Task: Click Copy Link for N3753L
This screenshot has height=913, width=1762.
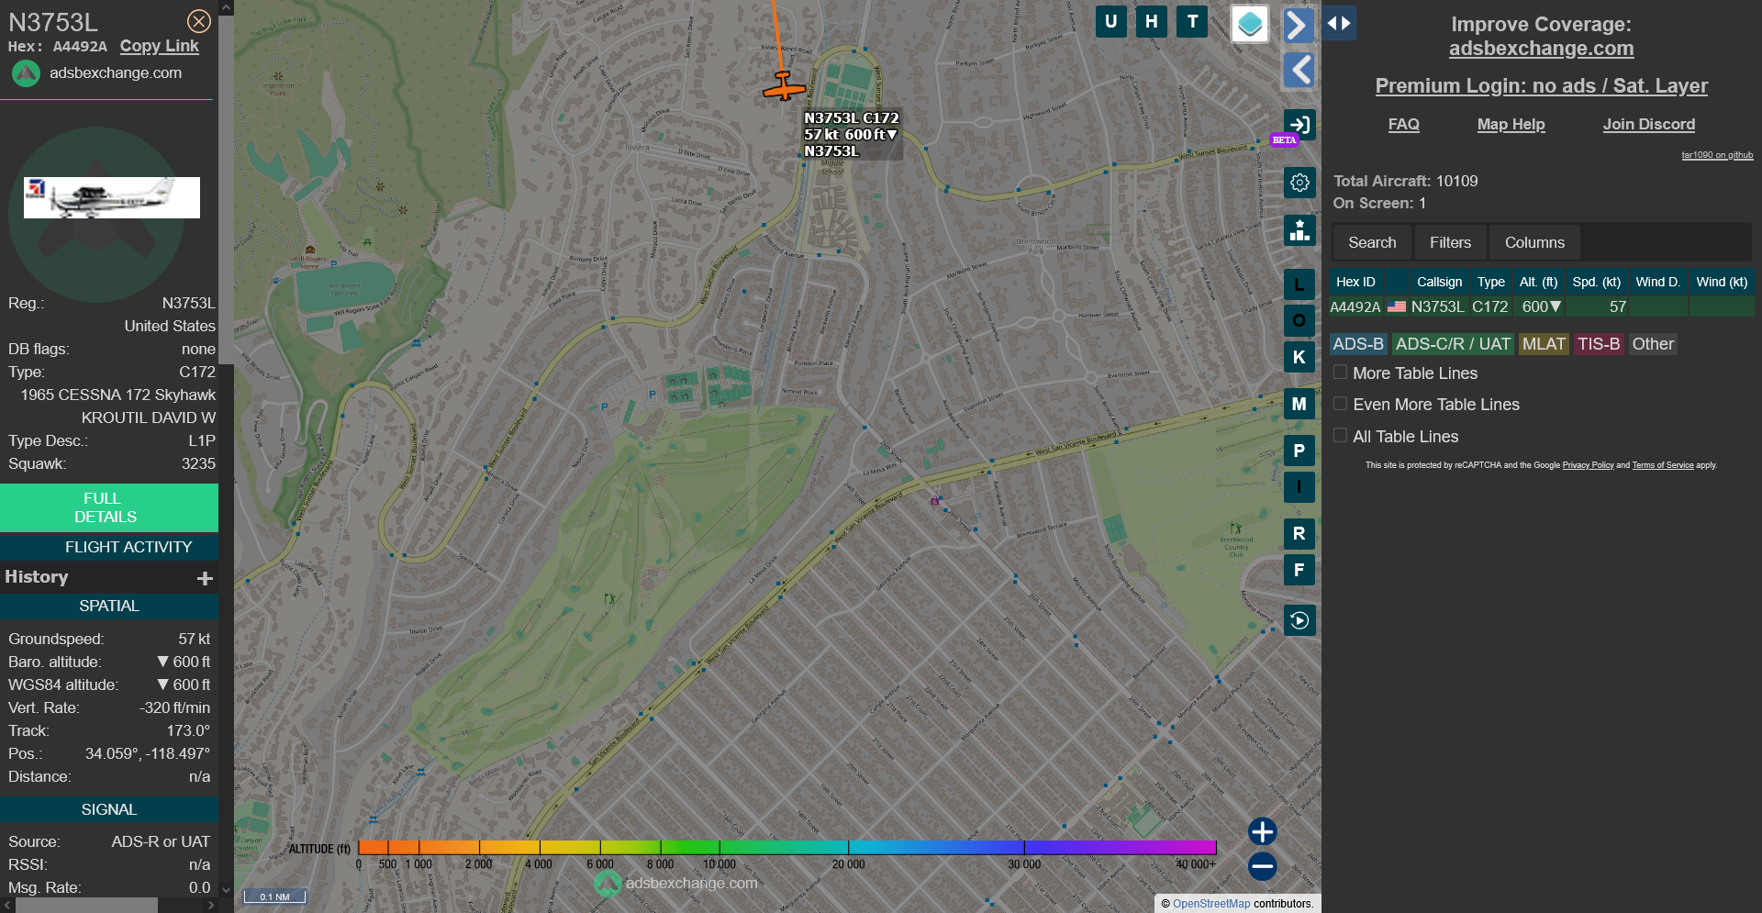Action: coord(159,46)
